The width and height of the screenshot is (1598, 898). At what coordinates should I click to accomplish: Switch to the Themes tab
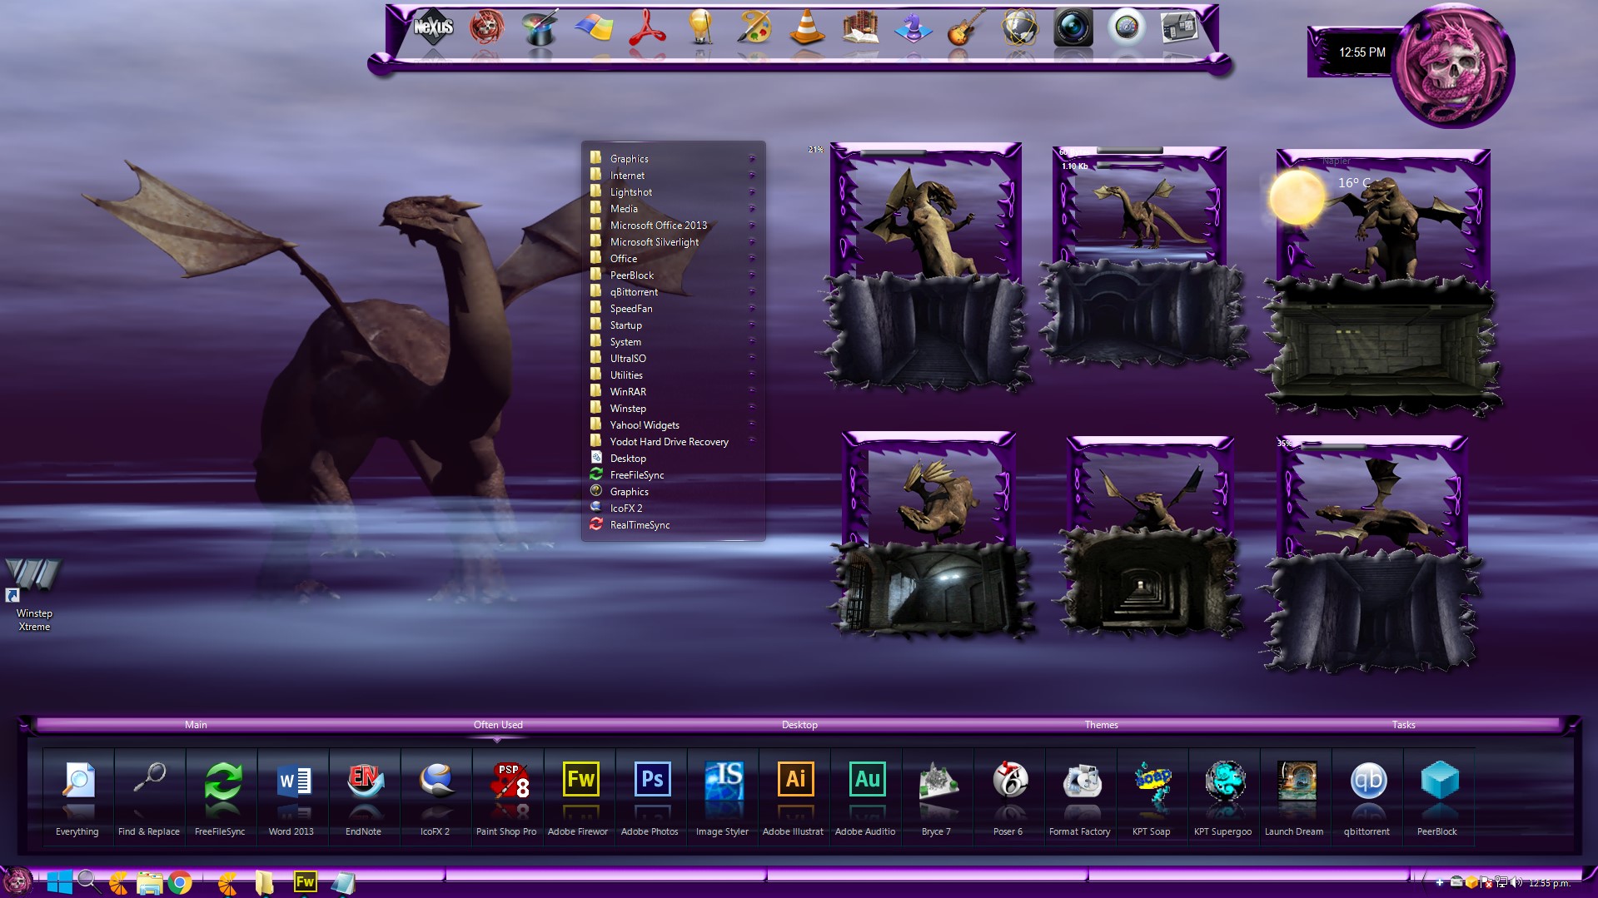click(1101, 725)
